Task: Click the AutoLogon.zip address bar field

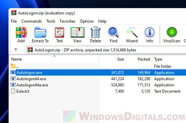Action: [x=106, y=50]
